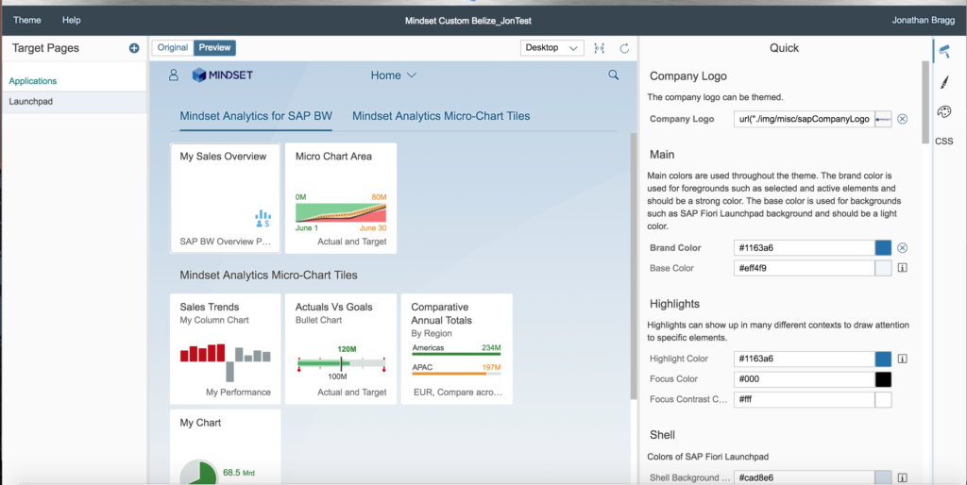Click the user profile icon in launchpad
Screen dimensions: 967x485
[174, 75]
